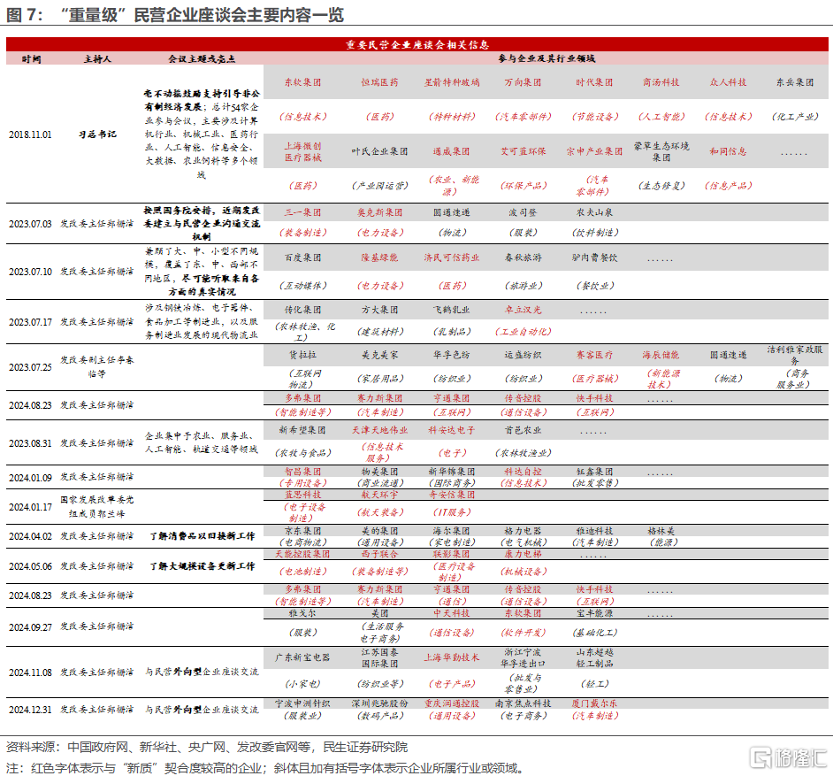Select the date 2024.09.27
Screen dimensions: 833x776
[30, 627]
